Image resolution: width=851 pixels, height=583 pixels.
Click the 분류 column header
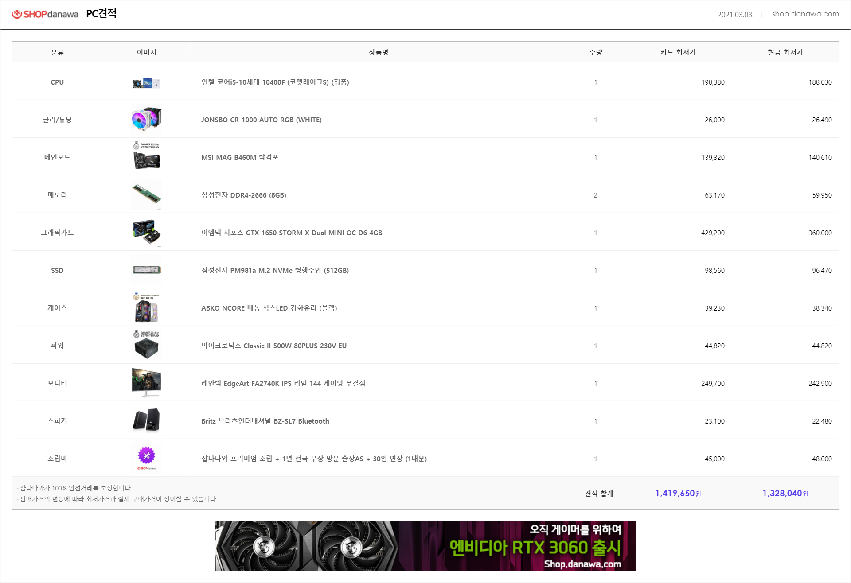coord(57,52)
